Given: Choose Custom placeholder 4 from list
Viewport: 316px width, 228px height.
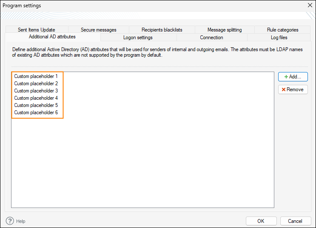Looking at the screenshot, I should [36, 98].
